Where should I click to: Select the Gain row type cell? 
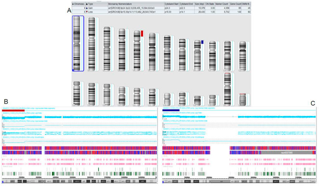pyautogui.click(x=97, y=8)
